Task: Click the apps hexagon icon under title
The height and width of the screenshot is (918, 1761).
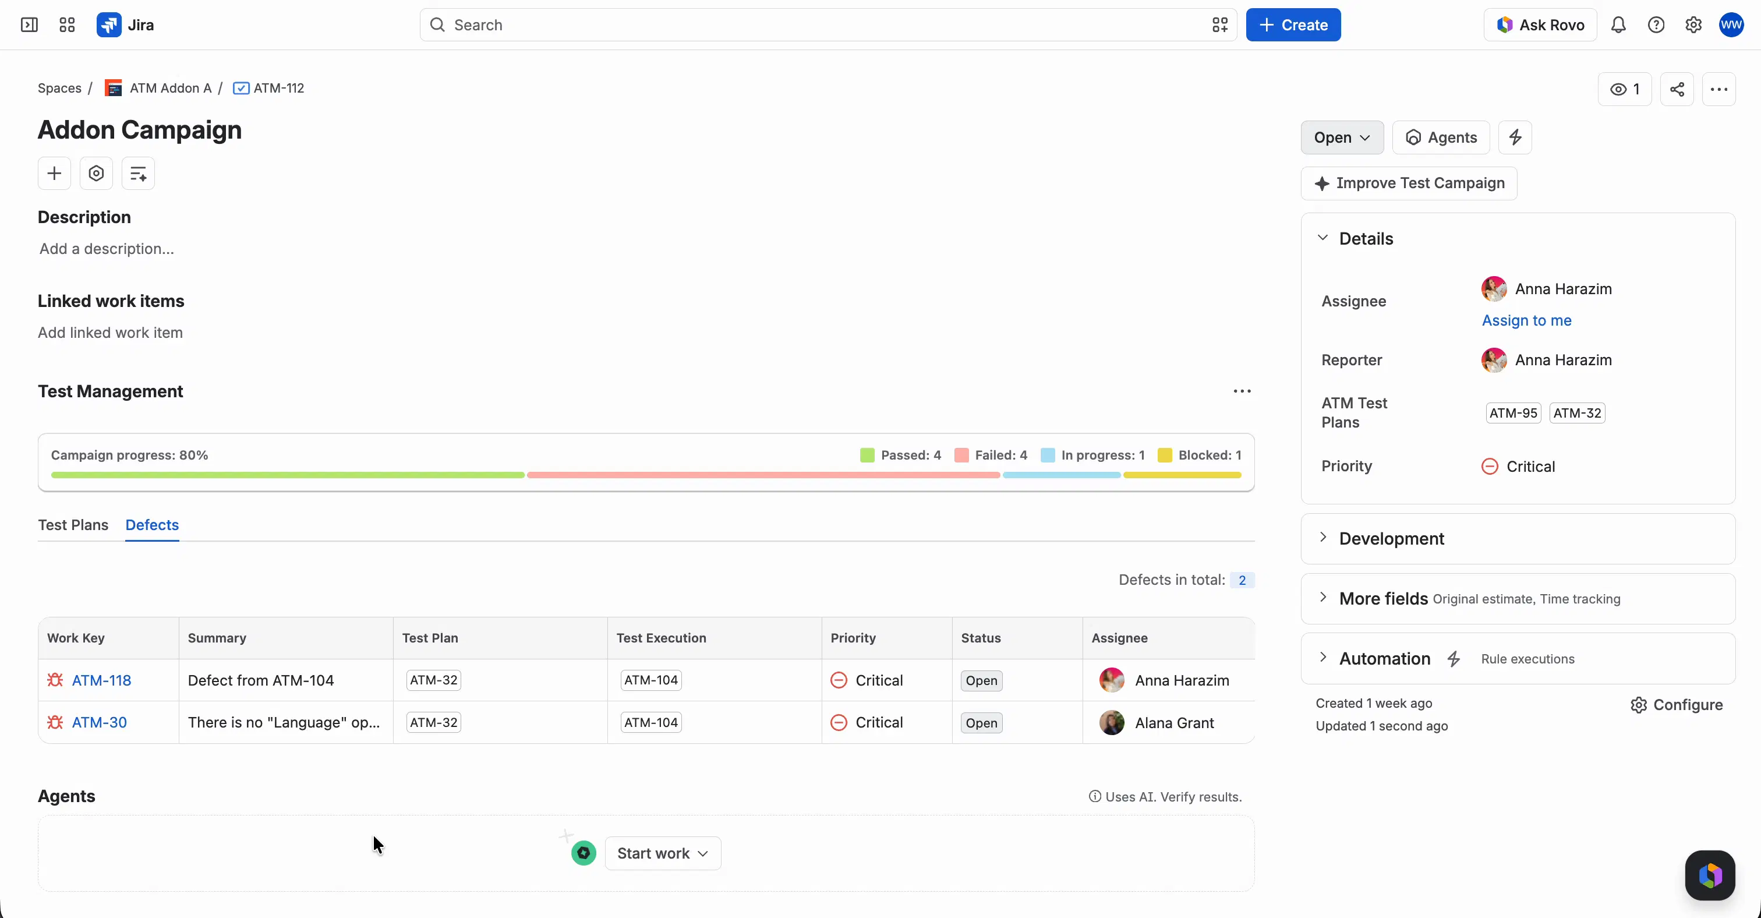Action: (97, 174)
